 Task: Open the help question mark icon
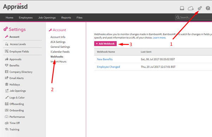[x=208, y=8]
